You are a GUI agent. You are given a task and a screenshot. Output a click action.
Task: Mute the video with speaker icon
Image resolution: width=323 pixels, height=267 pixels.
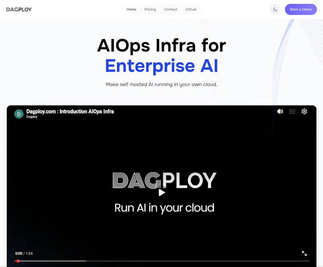[x=280, y=111]
